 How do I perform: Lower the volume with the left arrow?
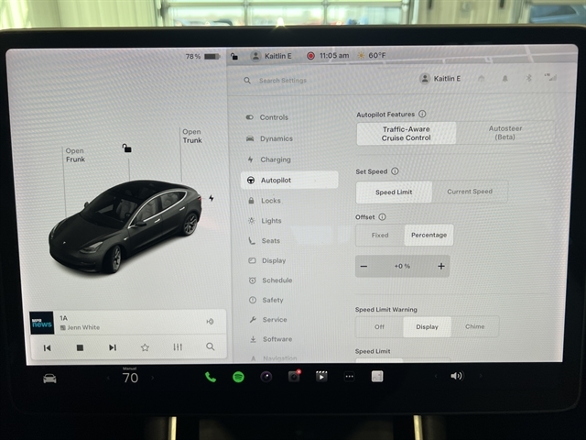pos(436,376)
